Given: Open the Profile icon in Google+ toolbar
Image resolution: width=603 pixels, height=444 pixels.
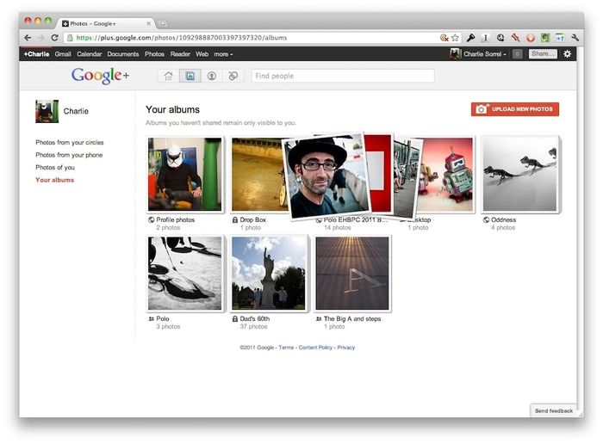Looking at the screenshot, I should point(211,76).
